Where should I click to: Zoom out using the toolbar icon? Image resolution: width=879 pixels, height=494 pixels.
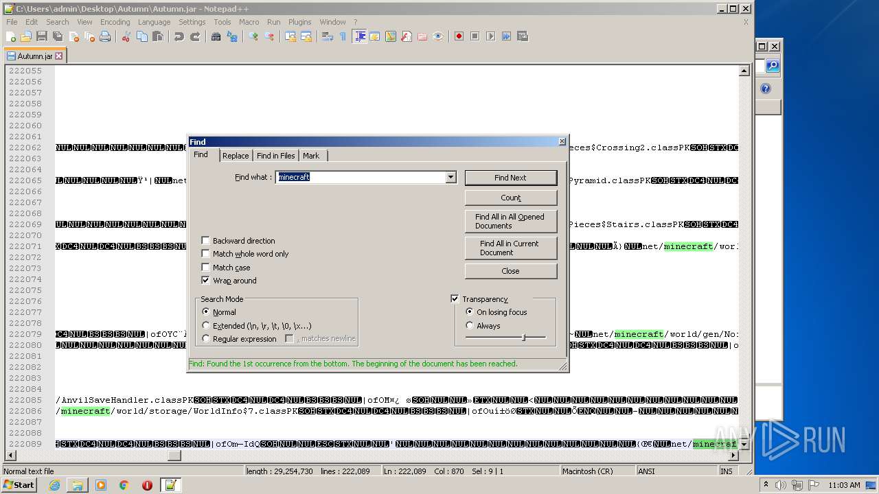269,36
